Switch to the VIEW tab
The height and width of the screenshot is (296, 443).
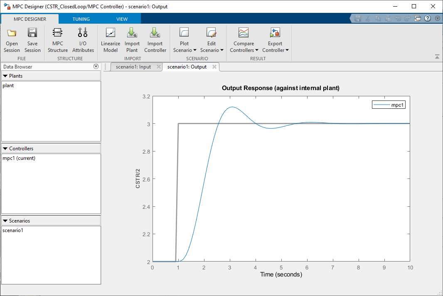pos(122,19)
